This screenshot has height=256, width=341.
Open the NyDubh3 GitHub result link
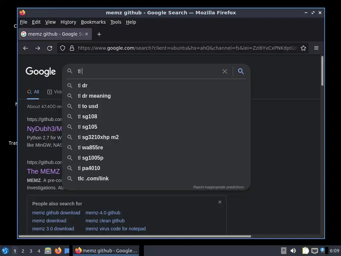click(44, 129)
